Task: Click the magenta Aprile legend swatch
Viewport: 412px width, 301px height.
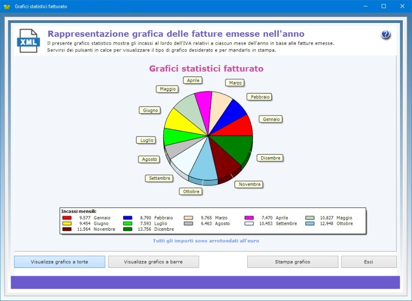Action: [x=249, y=218]
